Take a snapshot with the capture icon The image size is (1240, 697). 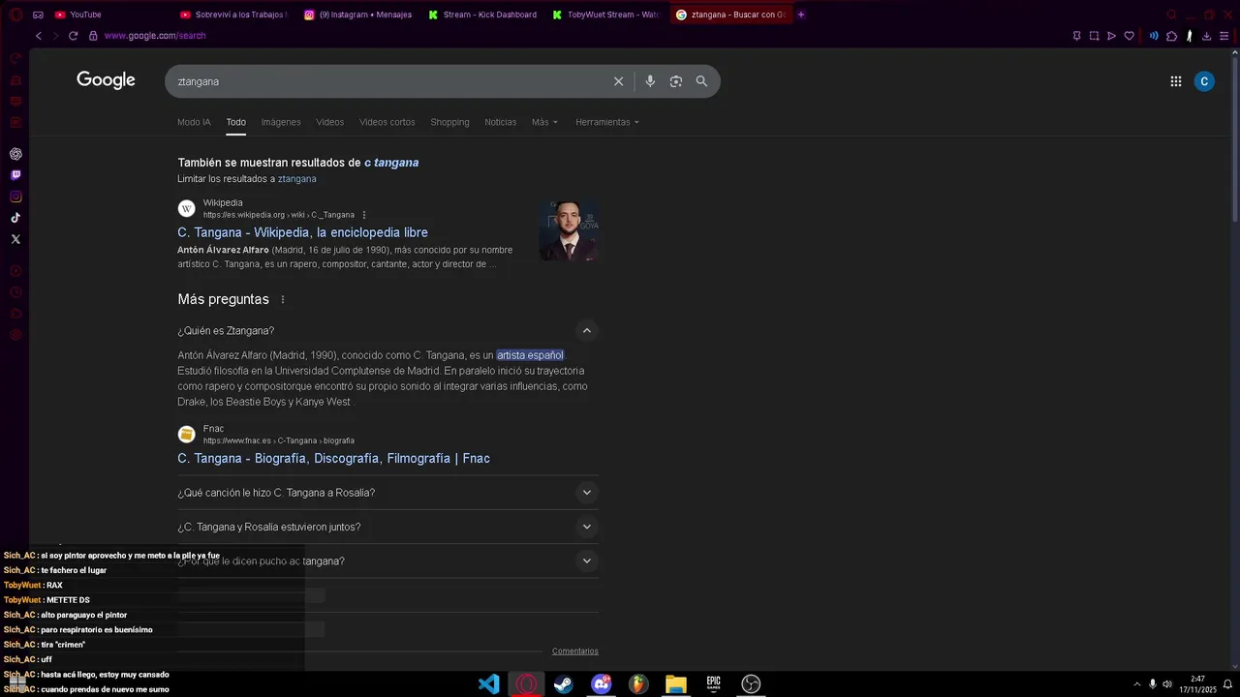tap(1094, 36)
